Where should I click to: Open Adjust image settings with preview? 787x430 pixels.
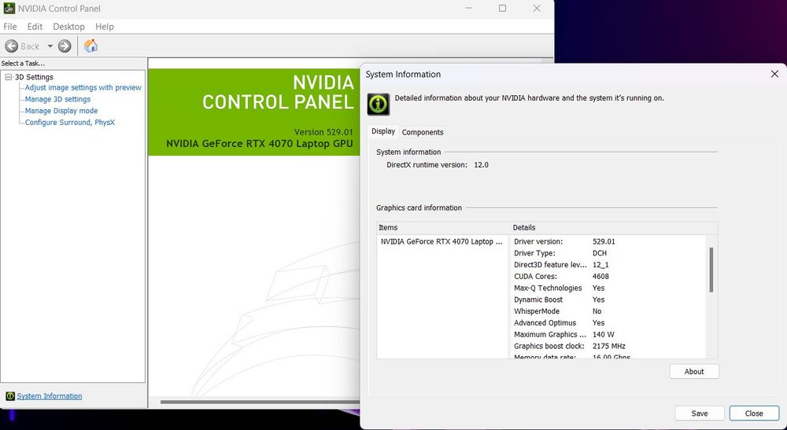[x=83, y=87]
